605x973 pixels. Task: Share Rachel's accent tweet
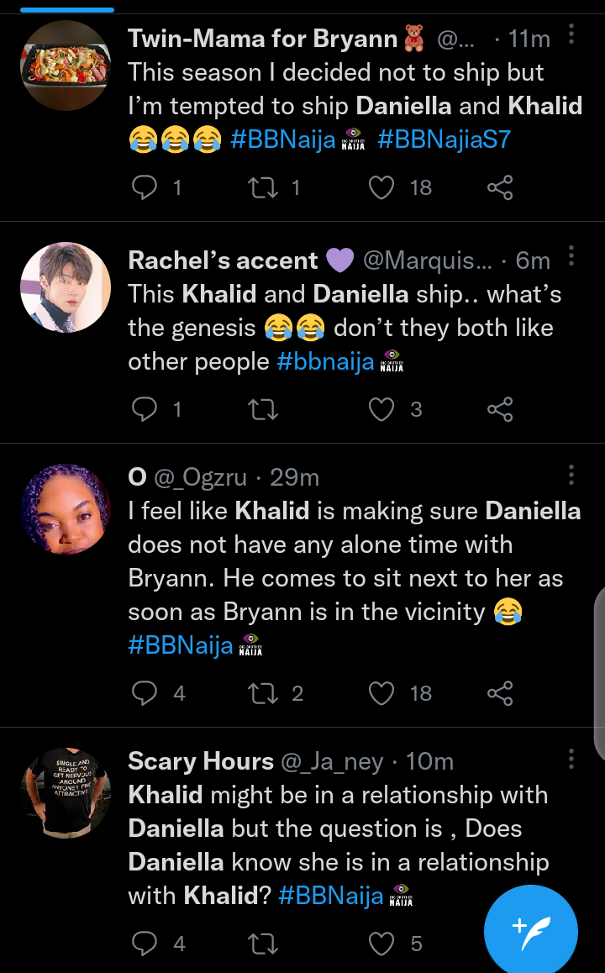[x=500, y=409]
